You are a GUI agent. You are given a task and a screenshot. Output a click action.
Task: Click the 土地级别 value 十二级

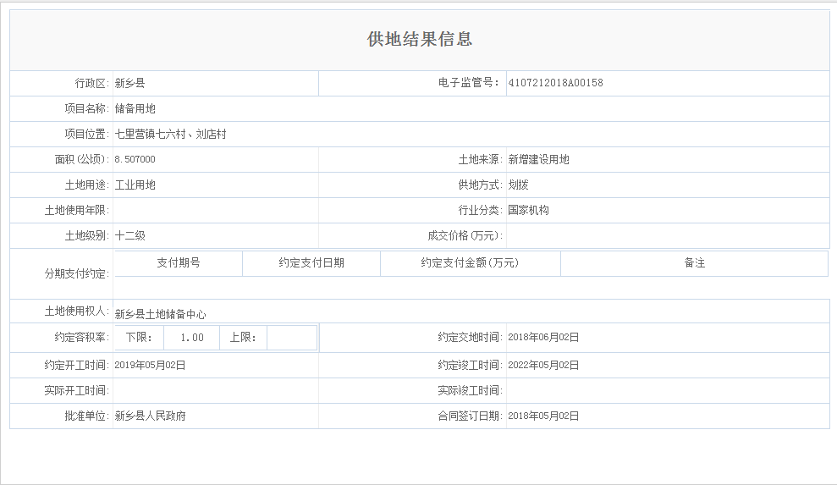129,235
